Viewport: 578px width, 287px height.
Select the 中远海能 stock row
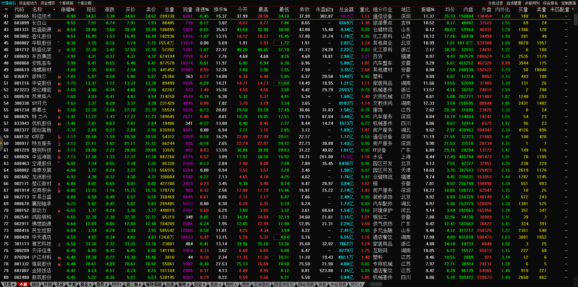42,157
